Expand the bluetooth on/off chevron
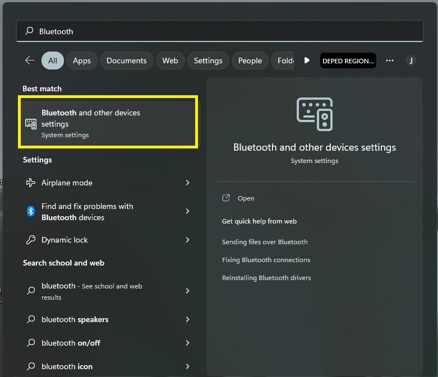The height and width of the screenshot is (377, 438). point(187,343)
